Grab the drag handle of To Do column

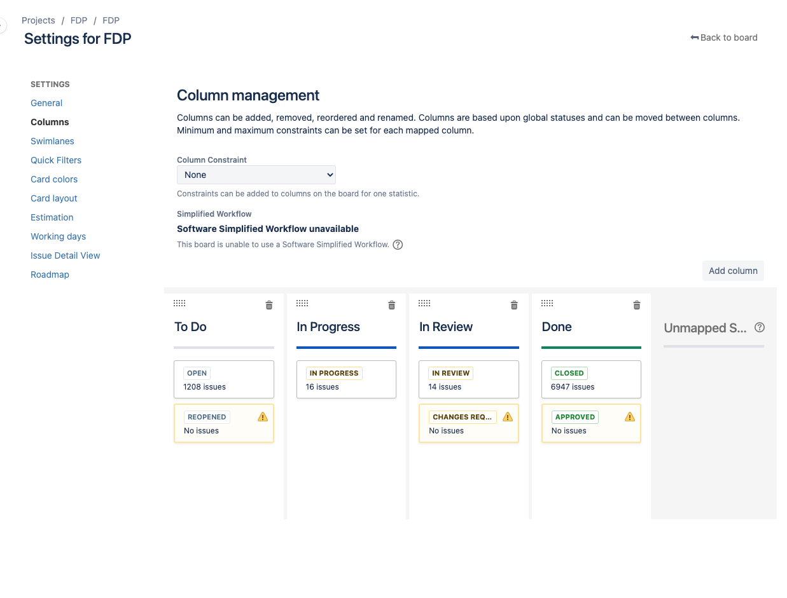click(179, 303)
